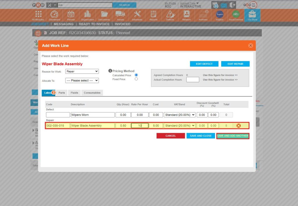Open the Reason for Work dropdown

click(x=82, y=71)
